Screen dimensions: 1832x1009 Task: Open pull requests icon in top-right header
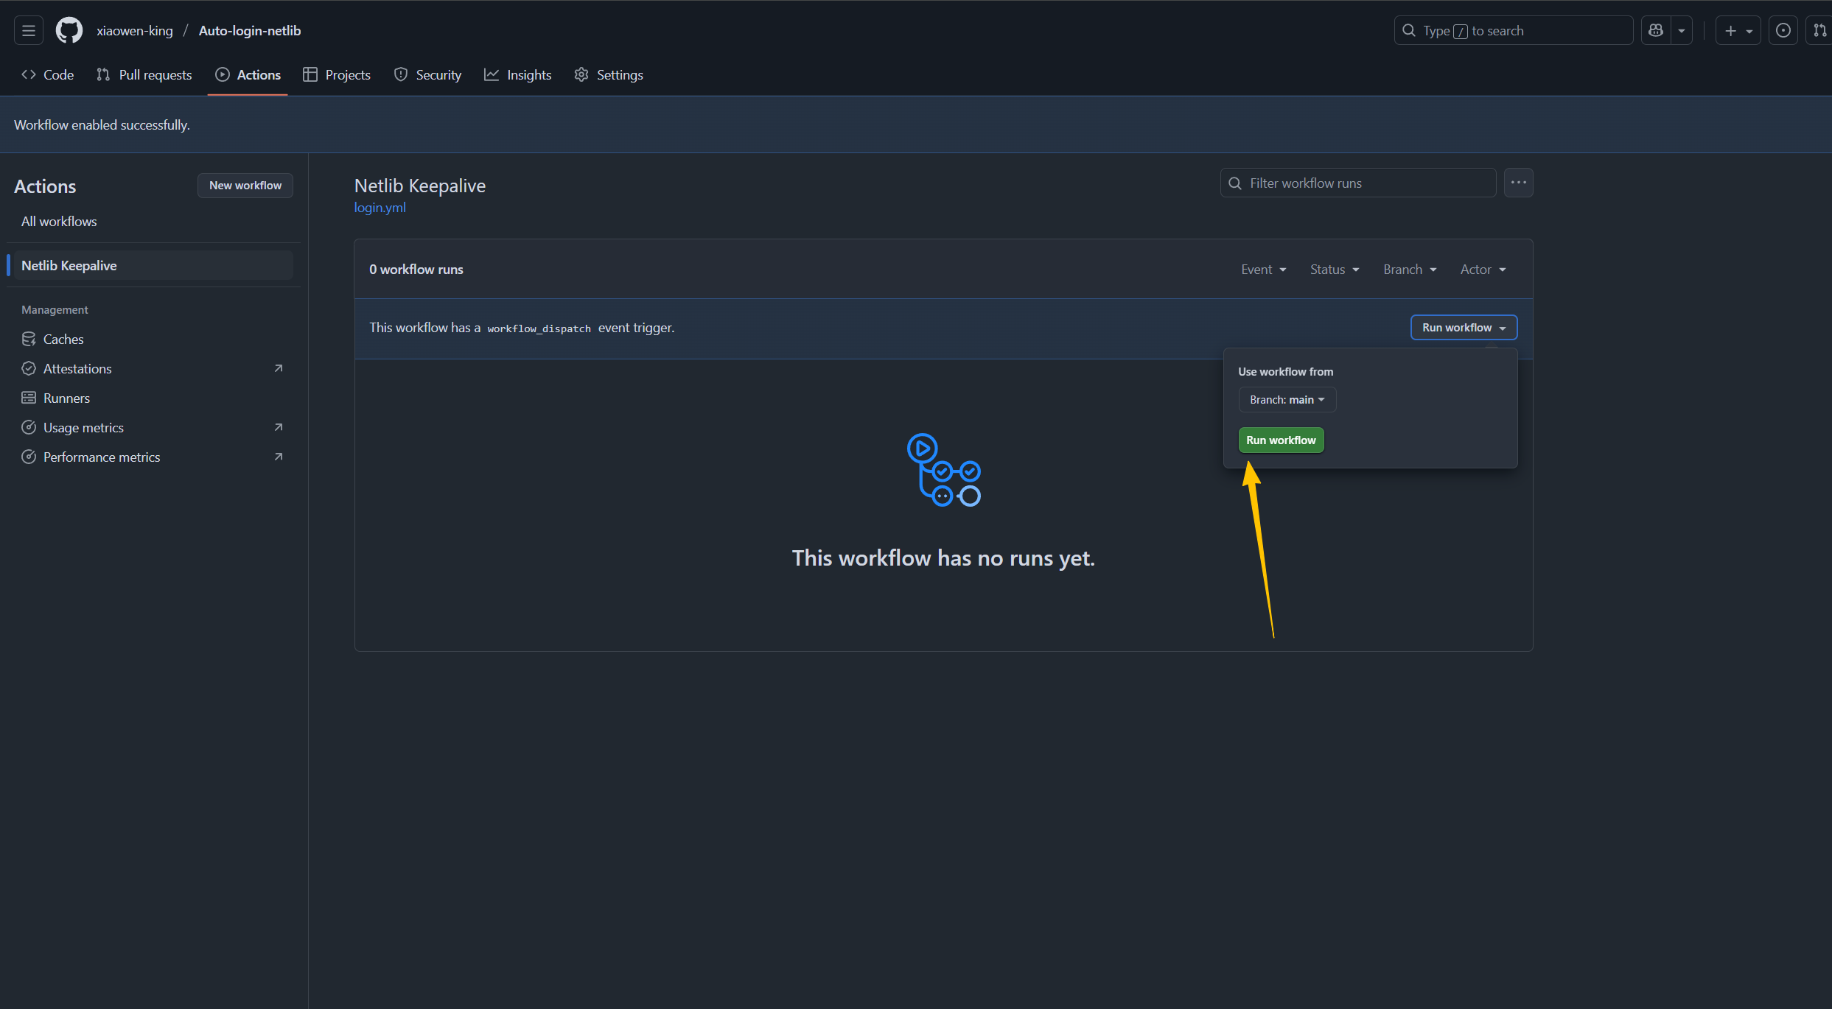(x=1819, y=30)
